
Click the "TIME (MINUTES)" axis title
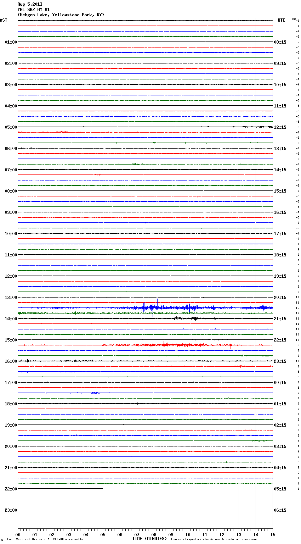(x=149, y=539)
